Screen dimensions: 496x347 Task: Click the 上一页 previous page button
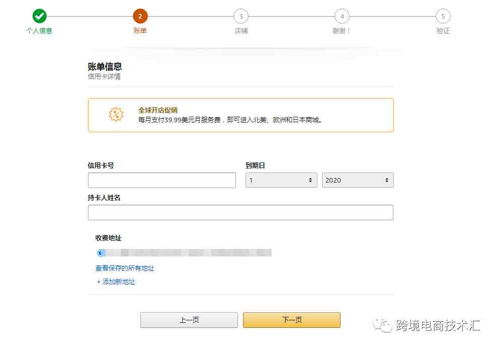coord(189,320)
